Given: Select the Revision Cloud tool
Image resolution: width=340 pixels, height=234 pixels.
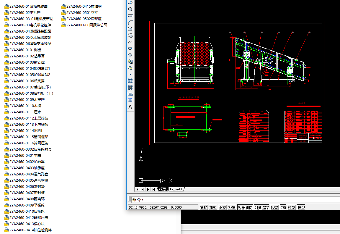Looking at the screenshot, I should [130, 35].
